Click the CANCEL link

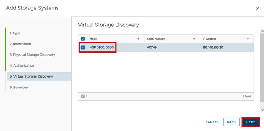212,122
